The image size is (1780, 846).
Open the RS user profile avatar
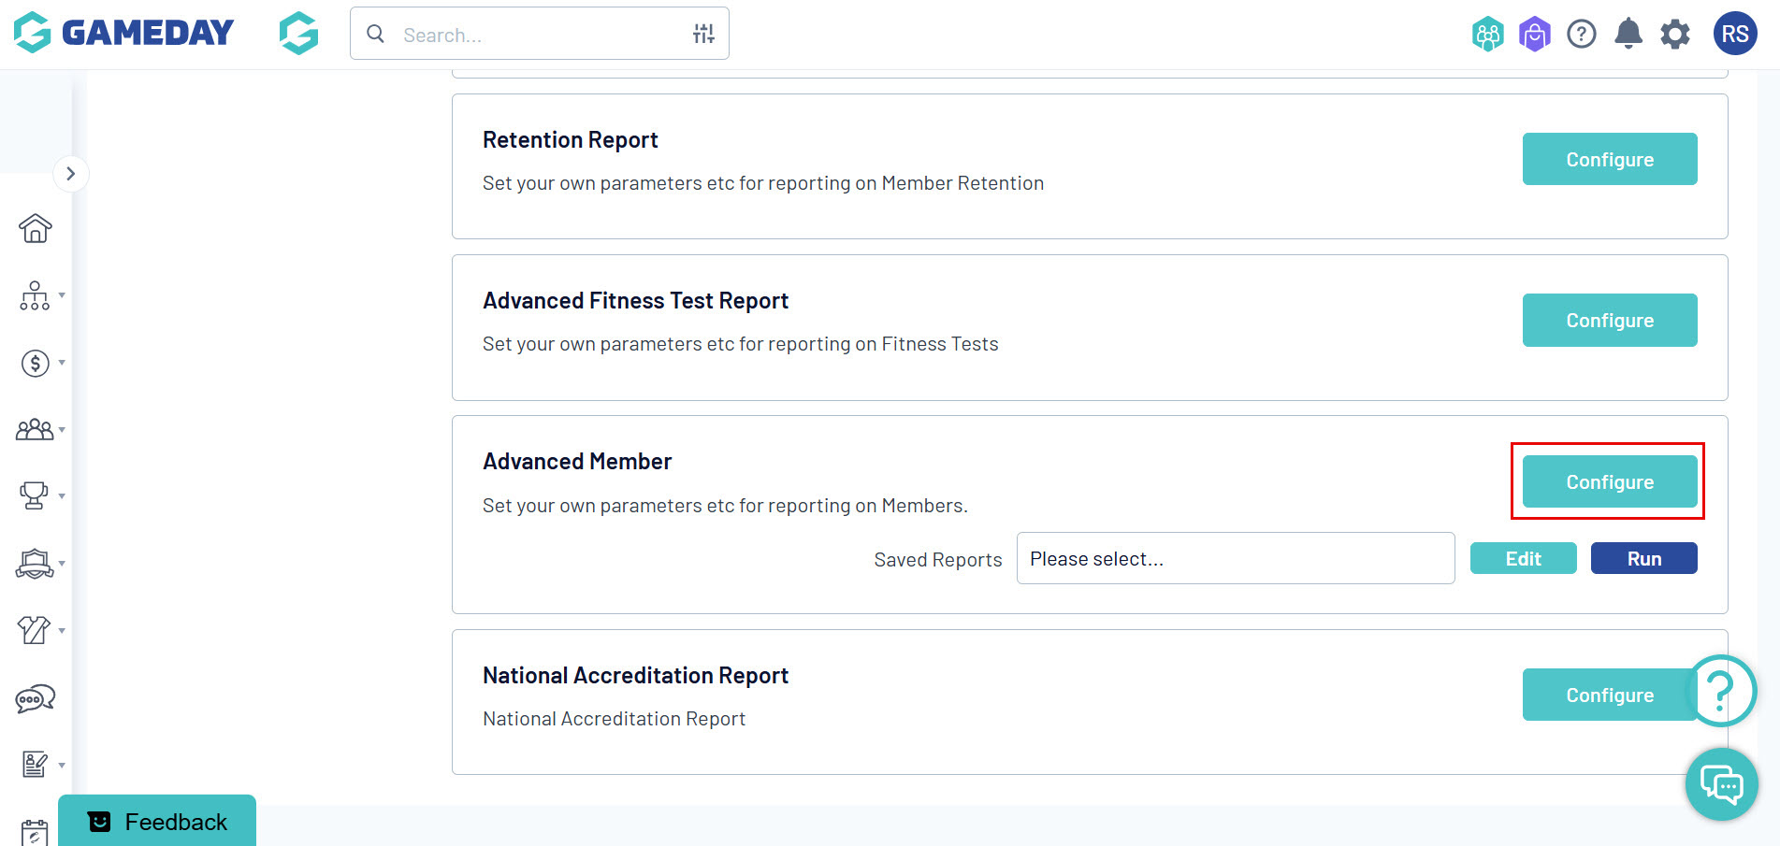[x=1735, y=34]
